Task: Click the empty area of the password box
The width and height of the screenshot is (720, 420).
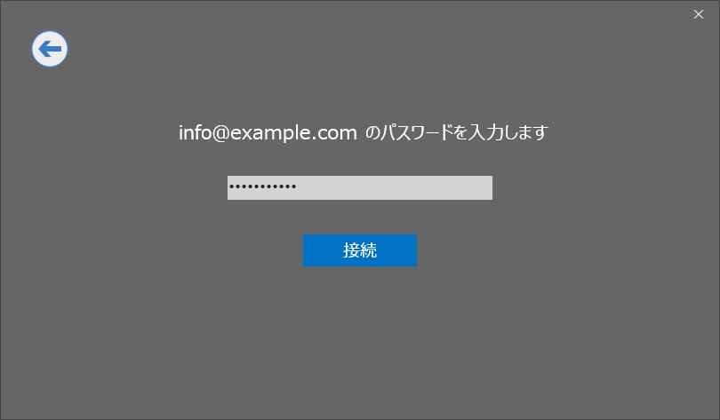Action: pos(395,187)
